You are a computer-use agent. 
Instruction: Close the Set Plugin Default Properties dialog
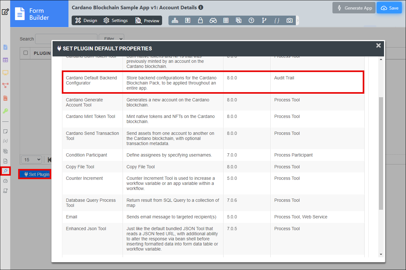click(x=378, y=45)
